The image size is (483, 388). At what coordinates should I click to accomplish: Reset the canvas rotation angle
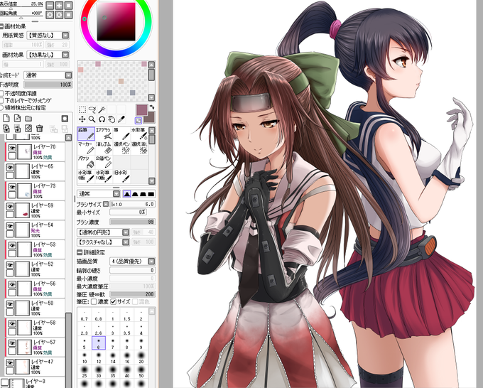click(x=69, y=14)
